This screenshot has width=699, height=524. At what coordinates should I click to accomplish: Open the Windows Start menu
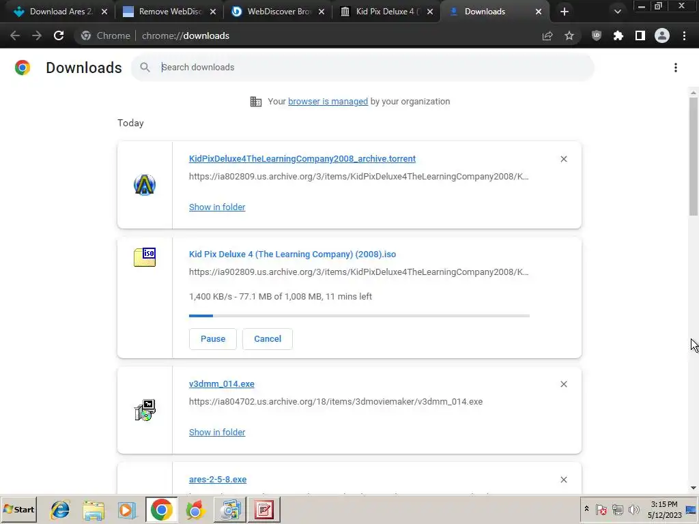pyautogui.click(x=18, y=510)
